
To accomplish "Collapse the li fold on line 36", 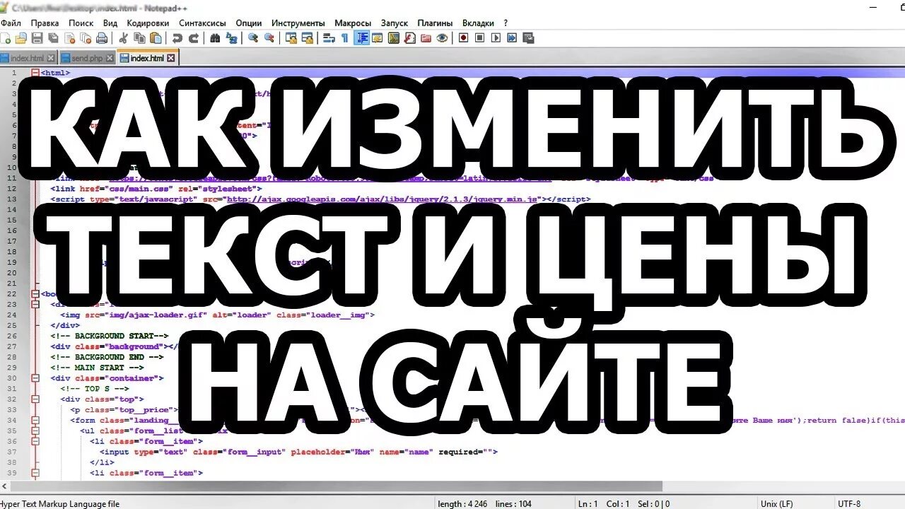I will coord(35,440).
